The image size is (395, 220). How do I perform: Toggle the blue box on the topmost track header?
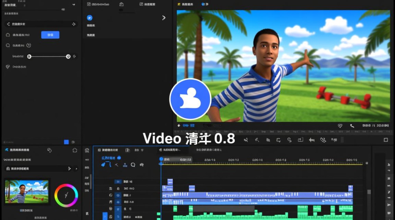tap(118, 182)
